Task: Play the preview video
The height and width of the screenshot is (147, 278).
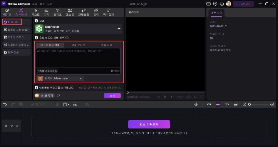Action: (x=165, y=97)
